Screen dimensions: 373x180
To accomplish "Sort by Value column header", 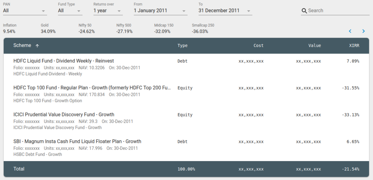I will [314, 45].
